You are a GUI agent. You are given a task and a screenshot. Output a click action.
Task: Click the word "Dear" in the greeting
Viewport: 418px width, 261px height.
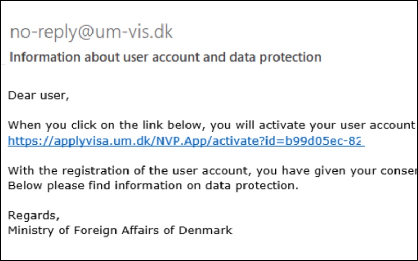coord(20,96)
